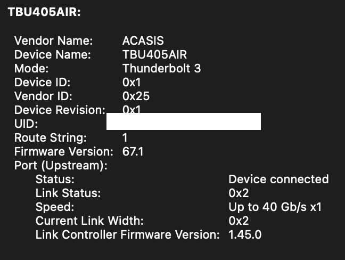345x260 pixels.
Task: Click the Link Controller Firmware Version label
Action: (127, 235)
